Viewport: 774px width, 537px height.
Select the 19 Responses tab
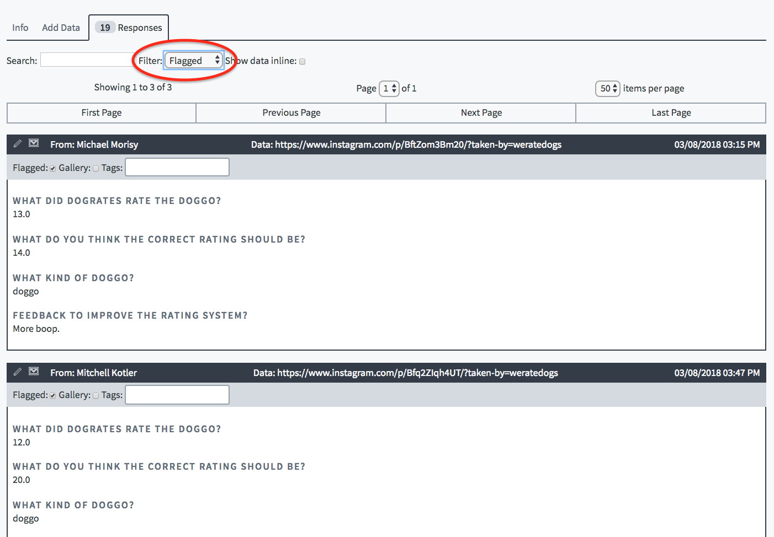click(129, 28)
